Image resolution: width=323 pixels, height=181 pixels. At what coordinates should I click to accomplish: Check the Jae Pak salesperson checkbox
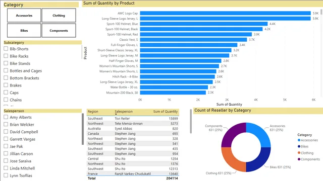point(6,146)
